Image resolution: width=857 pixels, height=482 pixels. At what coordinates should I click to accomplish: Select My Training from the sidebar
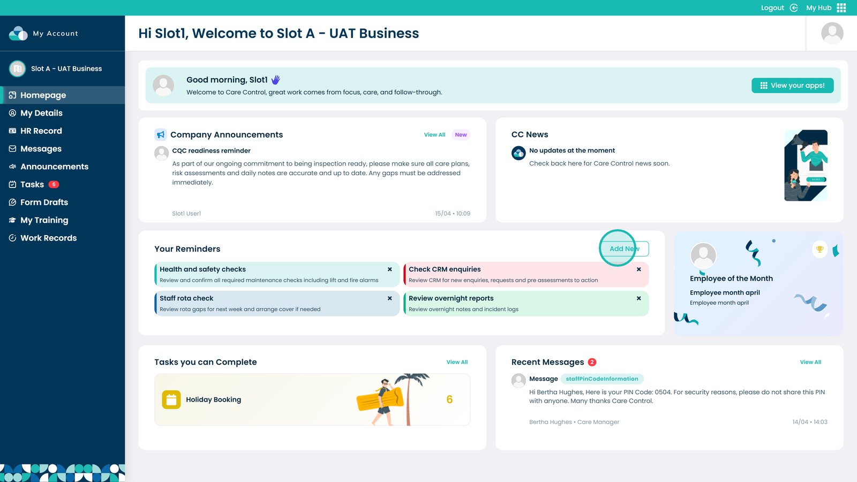(x=44, y=220)
